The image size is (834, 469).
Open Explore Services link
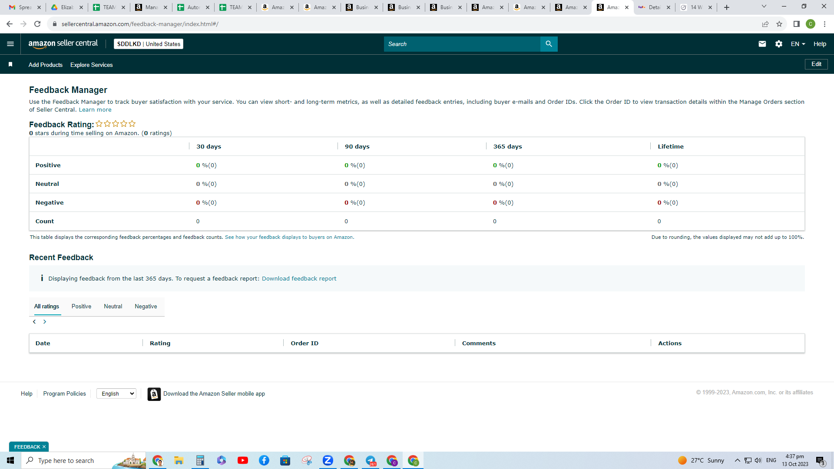coord(92,65)
